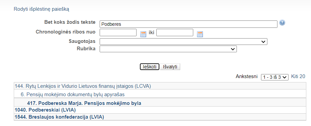Screen dimensions: 311x126
Task: Focus the 'Bet koks žodis tekste' field
Action: (x=189, y=24)
